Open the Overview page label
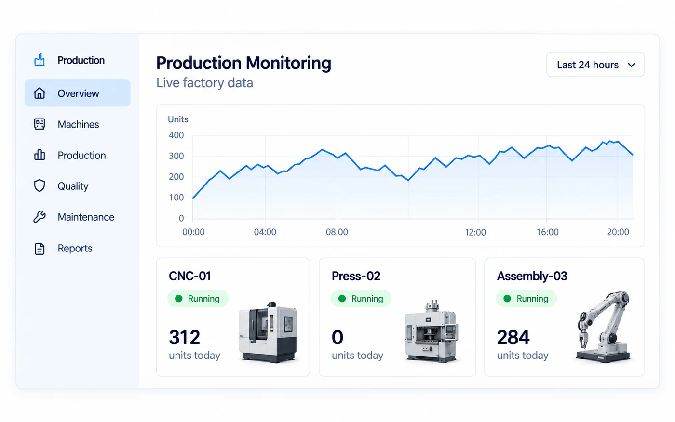Screen dimensions: 675x422 point(78,93)
